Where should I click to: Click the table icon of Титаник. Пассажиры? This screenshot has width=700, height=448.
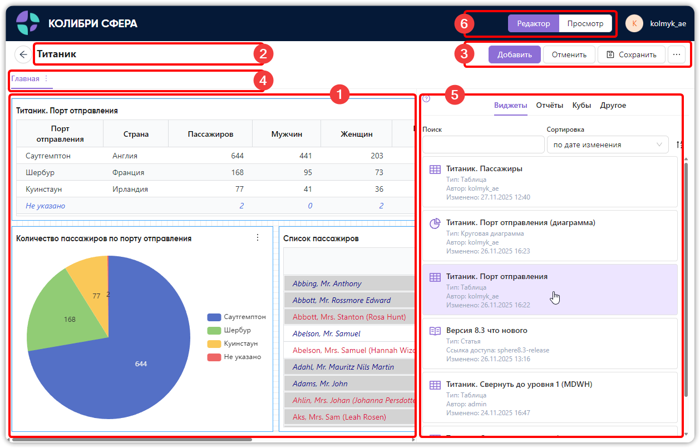click(435, 169)
